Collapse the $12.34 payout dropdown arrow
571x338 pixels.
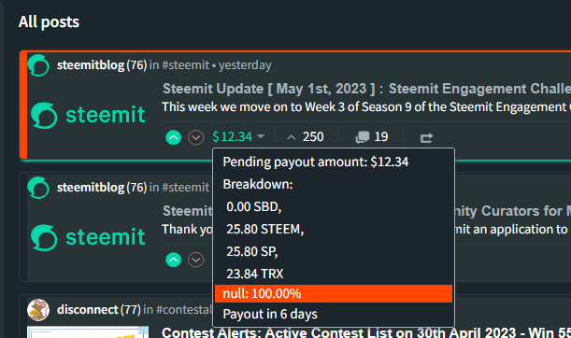click(x=261, y=136)
